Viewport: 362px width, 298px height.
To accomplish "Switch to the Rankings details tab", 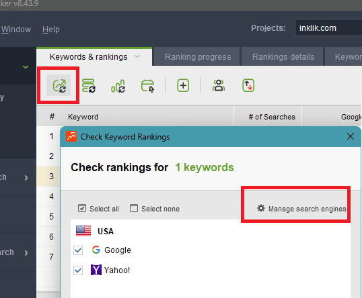I will 283,57.
